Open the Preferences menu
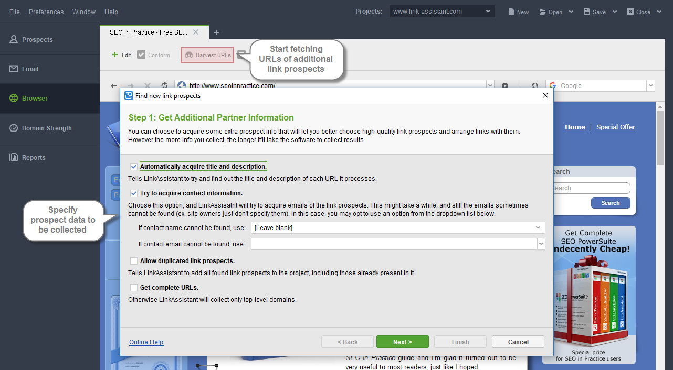This screenshot has height=370, width=673. (46, 12)
